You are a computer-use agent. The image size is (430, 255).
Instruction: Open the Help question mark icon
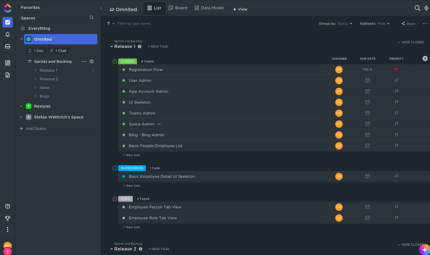pyautogui.click(x=7, y=206)
